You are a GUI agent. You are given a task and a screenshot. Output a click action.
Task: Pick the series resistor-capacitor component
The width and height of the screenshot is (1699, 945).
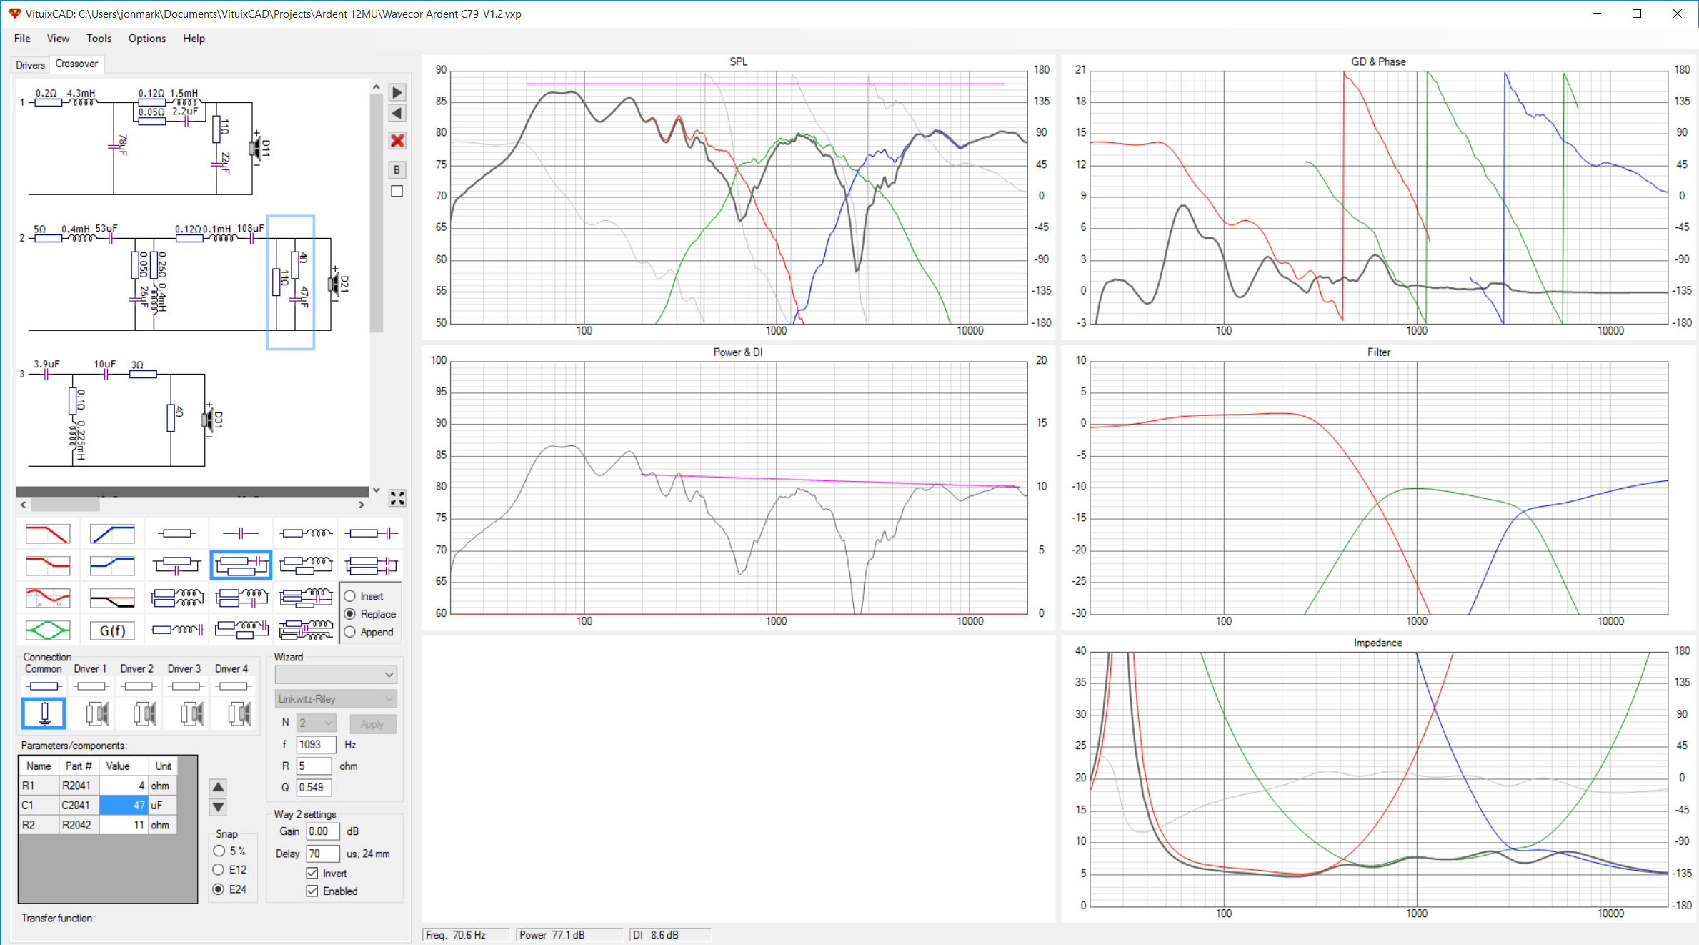pyautogui.click(x=371, y=533)
